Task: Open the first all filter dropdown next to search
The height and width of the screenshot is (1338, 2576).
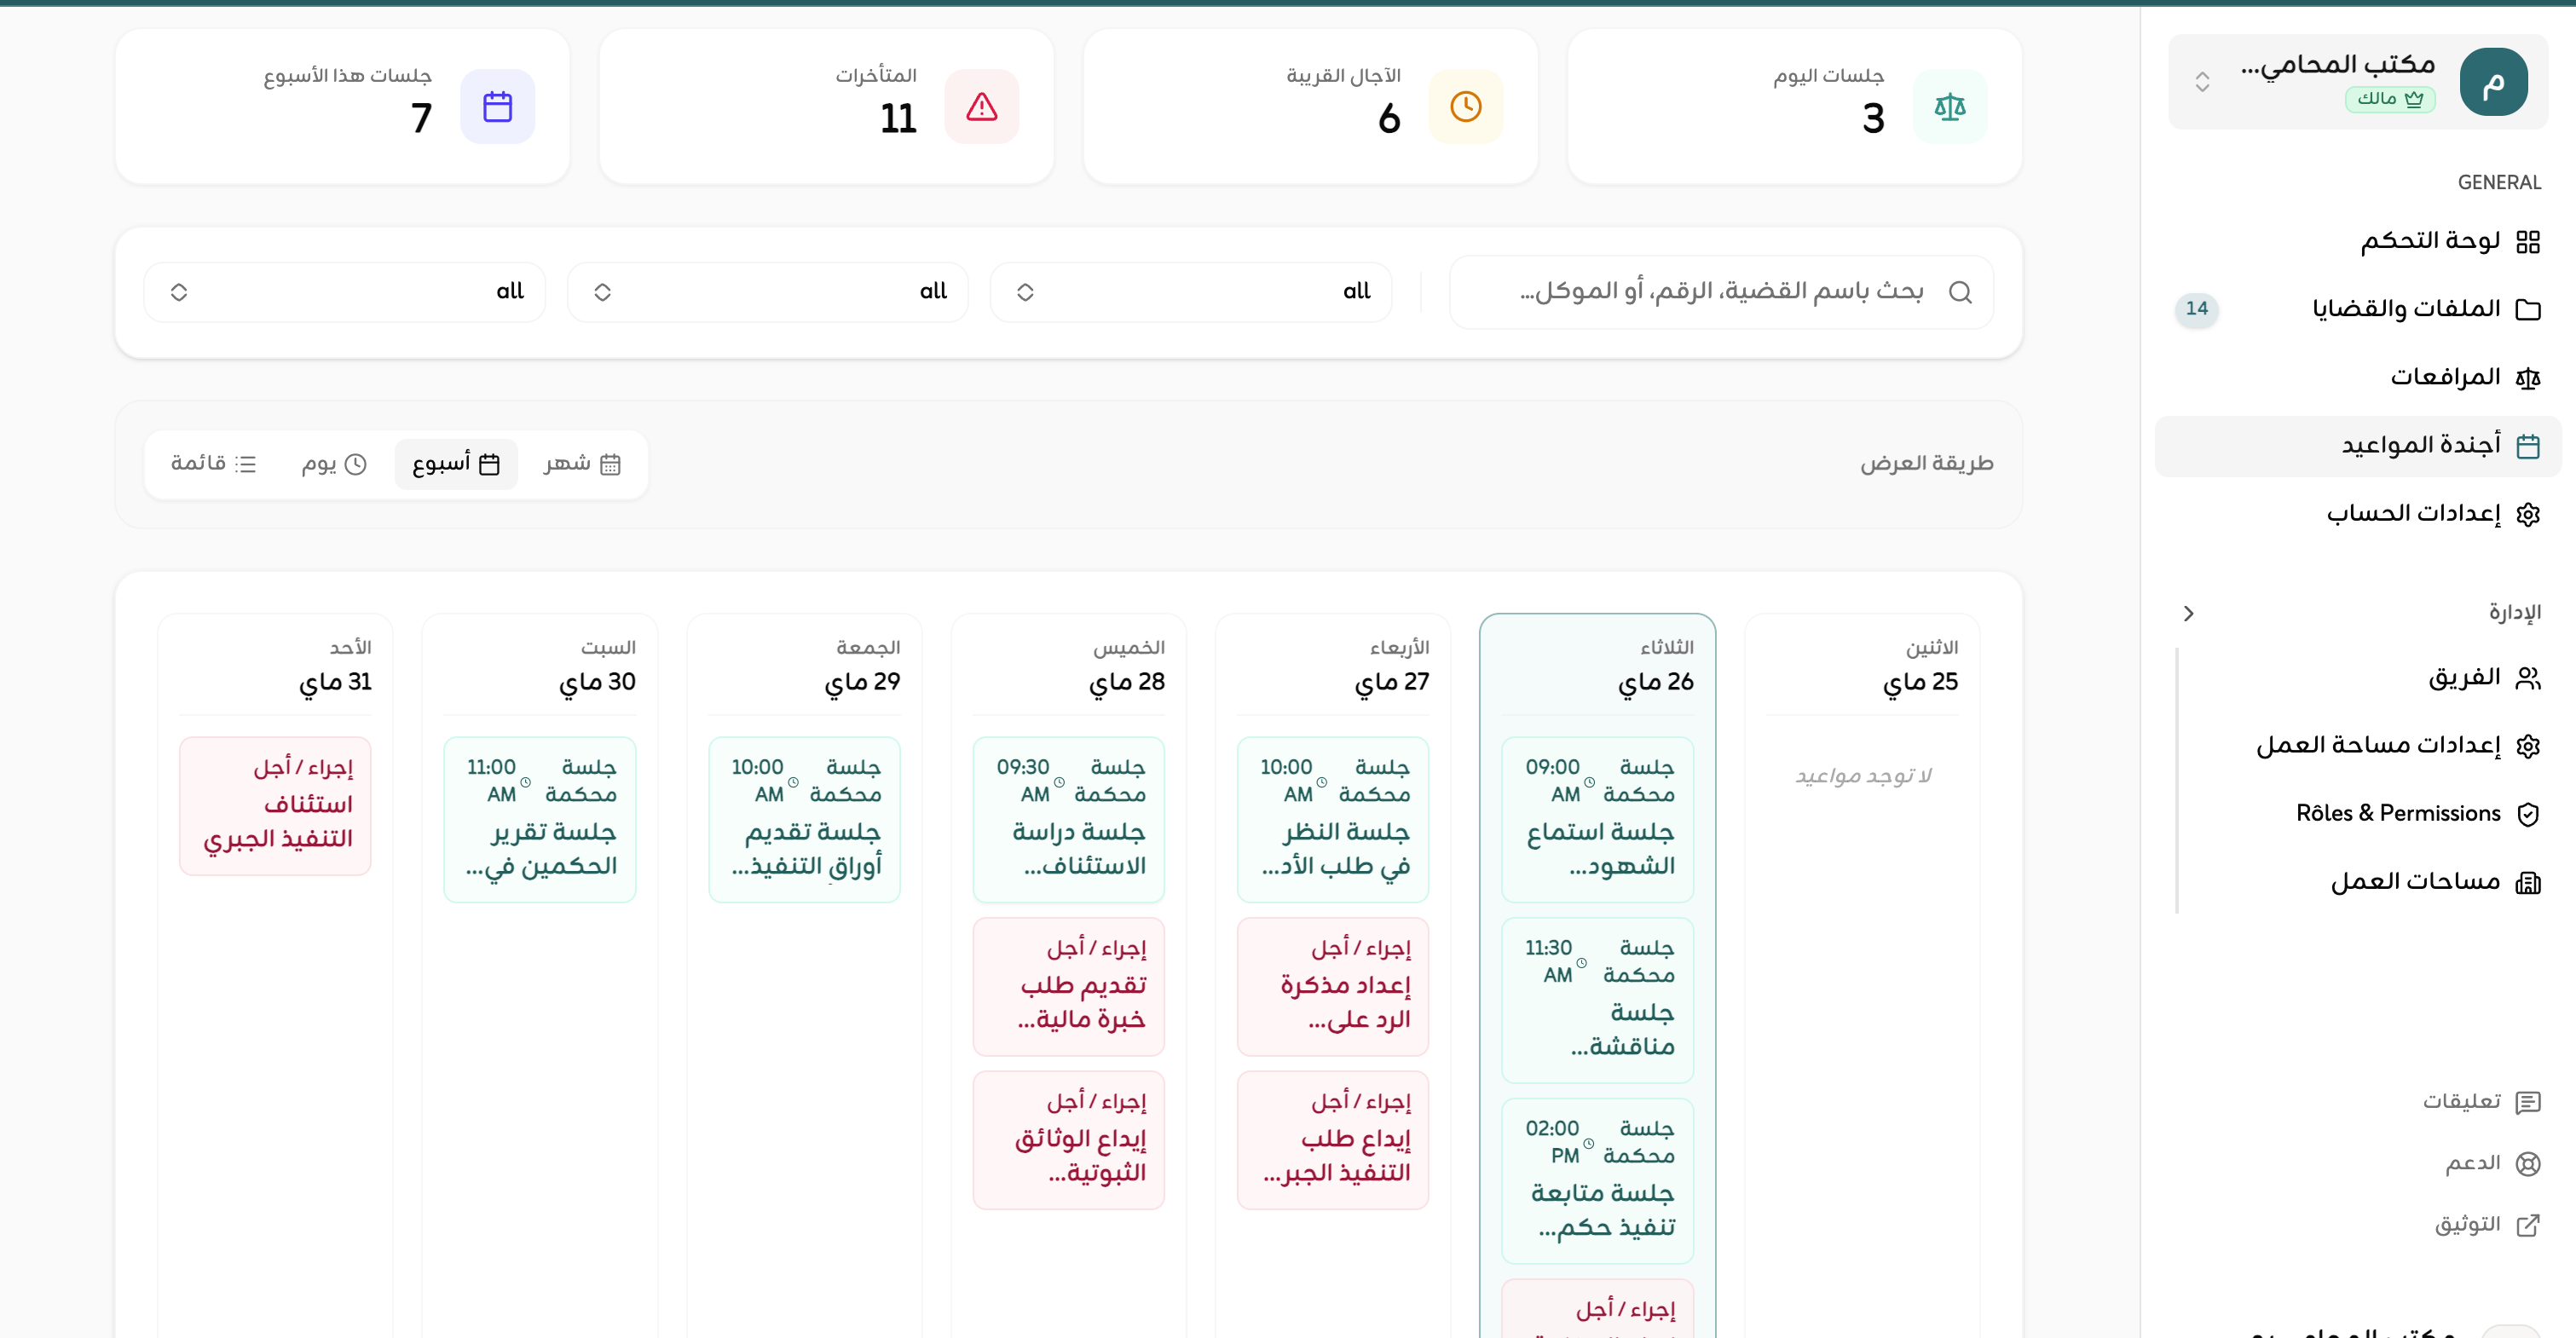Action: (x=1190, y=292)
